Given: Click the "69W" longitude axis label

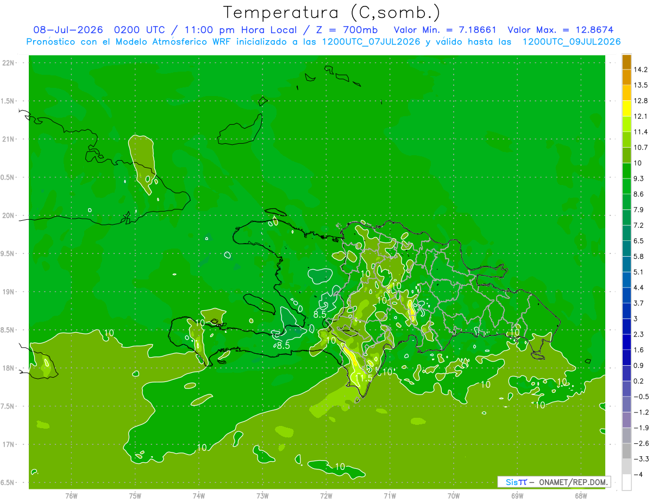Looking at the screenshot, I should tap(517, 495).
